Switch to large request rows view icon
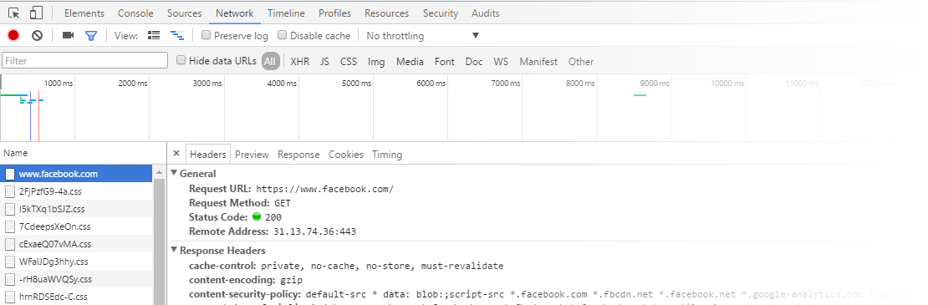 coord(154,35)
